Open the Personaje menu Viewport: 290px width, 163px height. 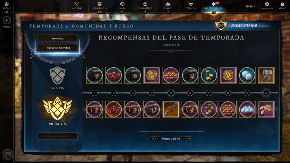145,6
